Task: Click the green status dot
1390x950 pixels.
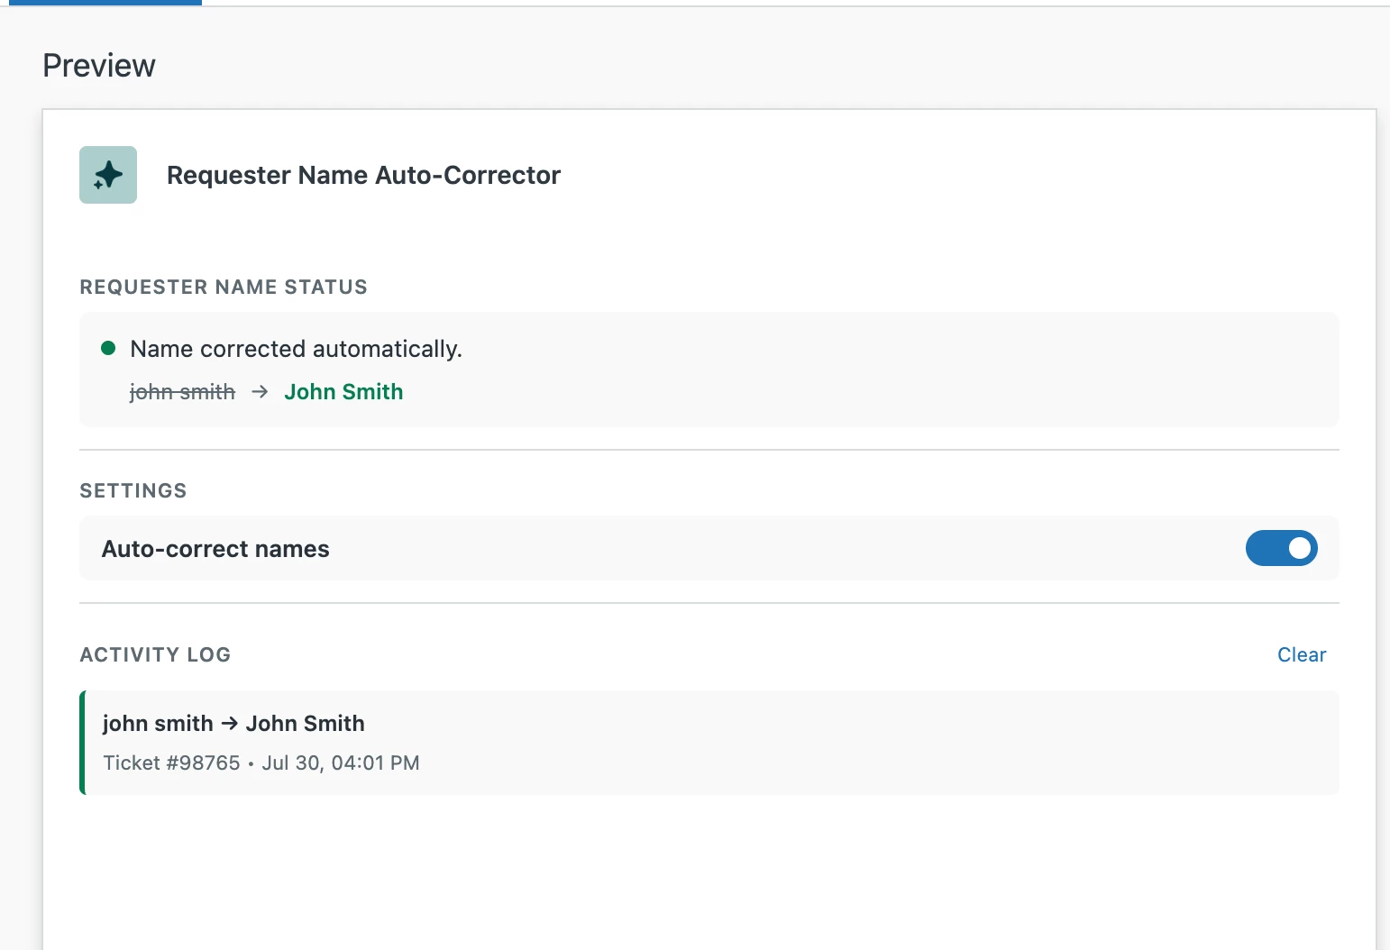Action: pyautogui.click(x=108, y=348)
